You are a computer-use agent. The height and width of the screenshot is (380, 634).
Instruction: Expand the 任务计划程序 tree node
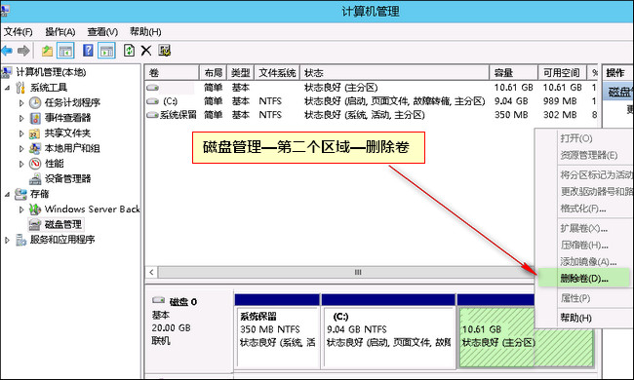21,103
